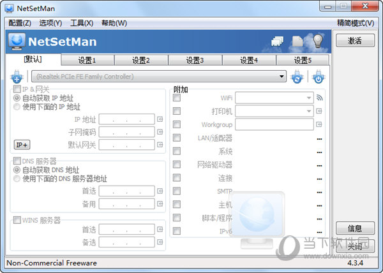Tick the 网络驱动器 checkbox
The height and width of the screenshot is (273, 383).
tap(177, 165)
